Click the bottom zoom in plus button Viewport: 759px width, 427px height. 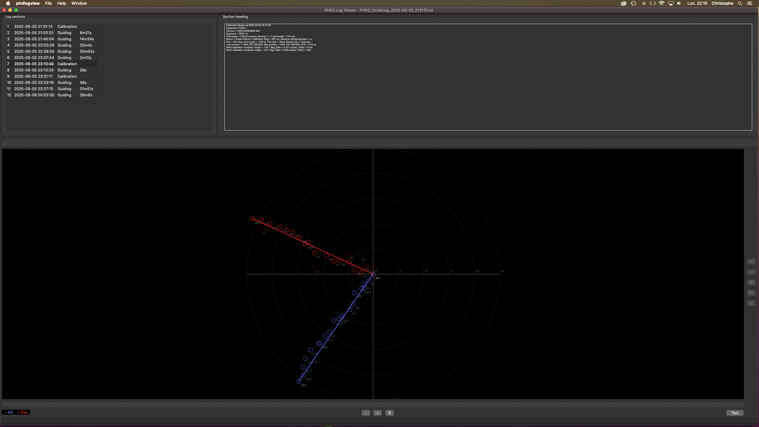click(x=377, y=413)
